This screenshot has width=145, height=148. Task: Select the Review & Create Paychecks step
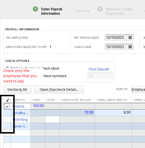(x=119, y=11)
